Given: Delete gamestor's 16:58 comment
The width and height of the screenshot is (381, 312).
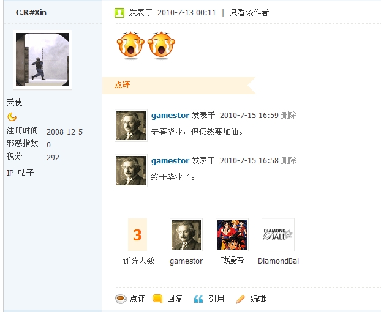Looking at the screenshot, I should click(x=289, y=160).
